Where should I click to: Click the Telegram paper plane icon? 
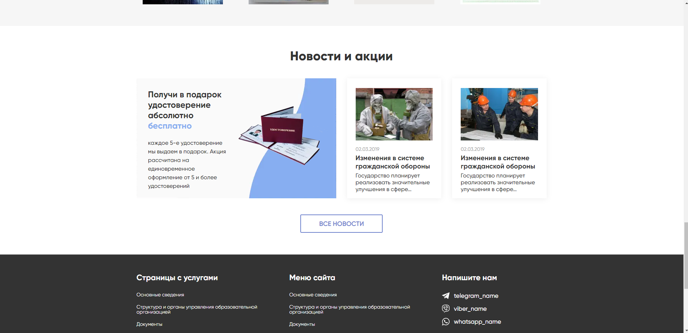[x=446, y=296]
